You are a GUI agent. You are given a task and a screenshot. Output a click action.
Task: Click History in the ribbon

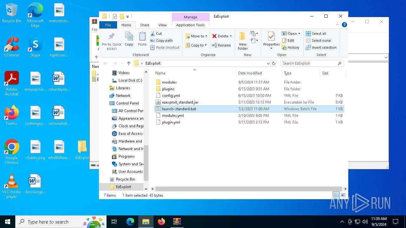[291, 47]
